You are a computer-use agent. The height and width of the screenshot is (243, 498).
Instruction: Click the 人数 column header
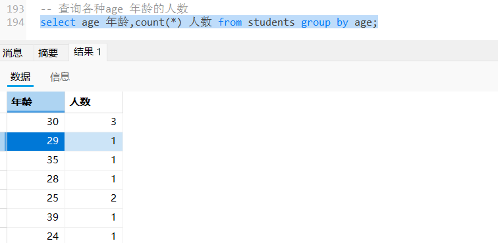(x=94, y=102)
